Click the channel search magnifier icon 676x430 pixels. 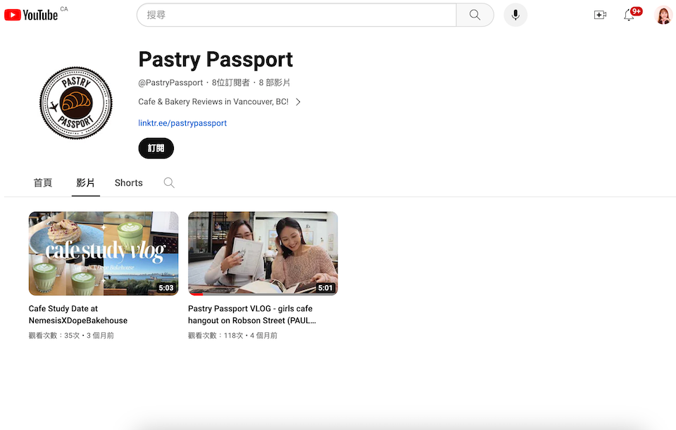pyautogui.click(x=169, y=183)
